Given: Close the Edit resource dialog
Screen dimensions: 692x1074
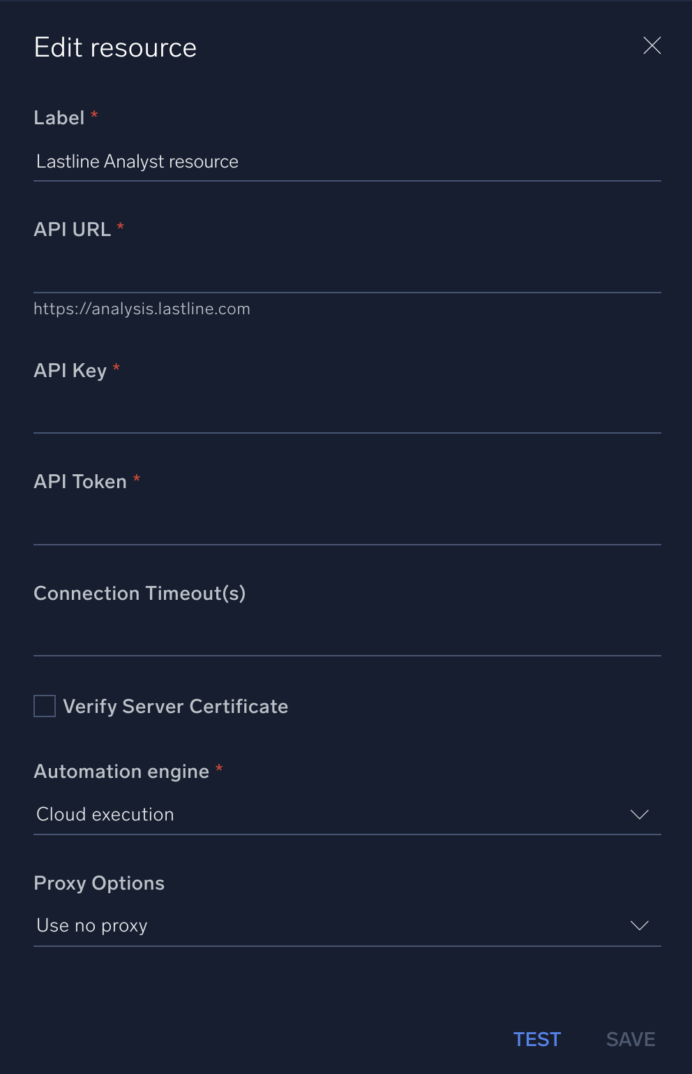Looking at the screenshot, I should (652, 45).
